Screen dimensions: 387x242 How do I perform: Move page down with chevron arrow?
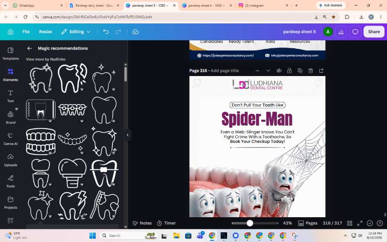268,71
